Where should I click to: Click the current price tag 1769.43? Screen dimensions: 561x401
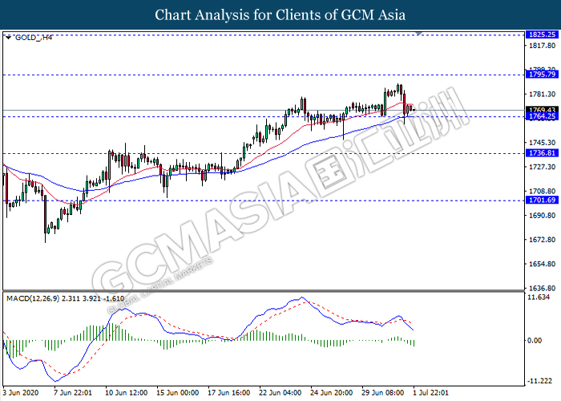(542, 110)
